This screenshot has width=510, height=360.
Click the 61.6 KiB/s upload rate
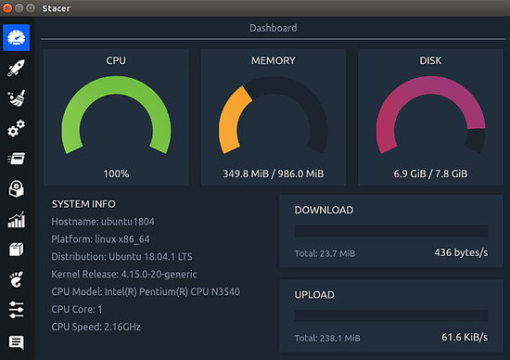point(465,337)
